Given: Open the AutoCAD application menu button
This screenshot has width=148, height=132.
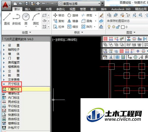Looking at the screenshot, I should coord(6,5).
